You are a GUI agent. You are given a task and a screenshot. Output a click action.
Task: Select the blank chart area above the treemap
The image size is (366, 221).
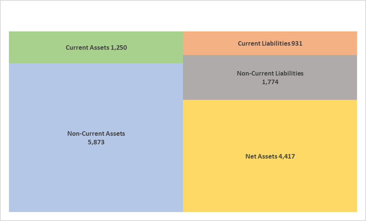183,16
